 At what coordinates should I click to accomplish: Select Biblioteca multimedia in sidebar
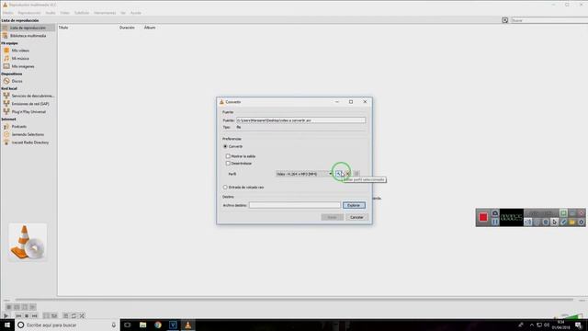click(28, 36)
